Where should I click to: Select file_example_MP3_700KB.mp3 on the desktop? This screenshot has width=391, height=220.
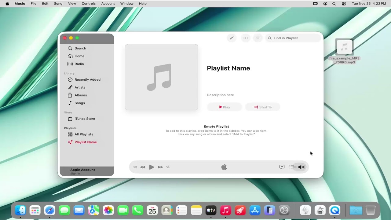(x=344, y=51)
